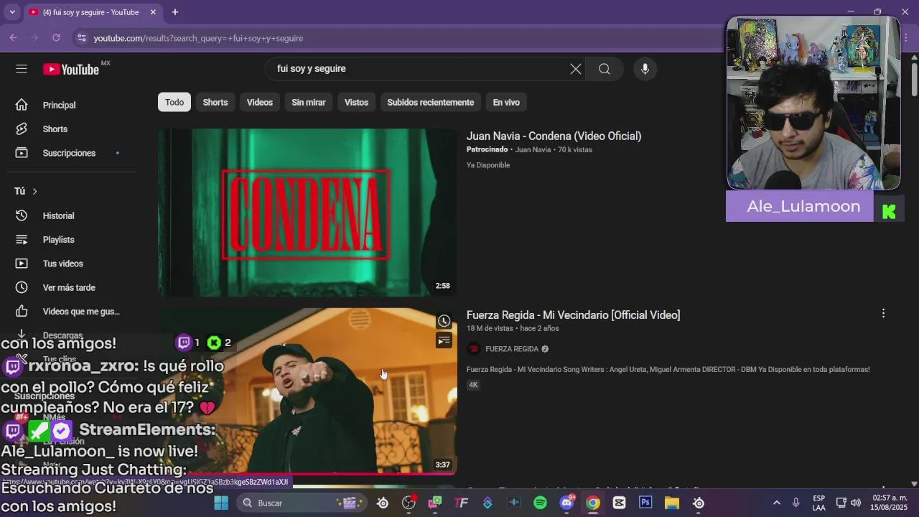Click the Fuerza Regida channel avatar
The image size is (919, 517).
(x=473, y=349)
